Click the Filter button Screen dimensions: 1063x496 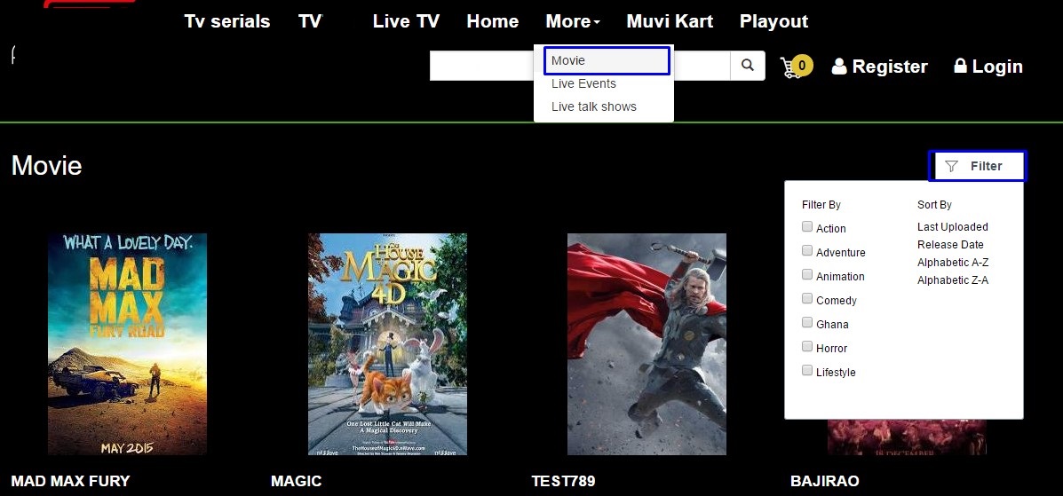coord(978,166)
